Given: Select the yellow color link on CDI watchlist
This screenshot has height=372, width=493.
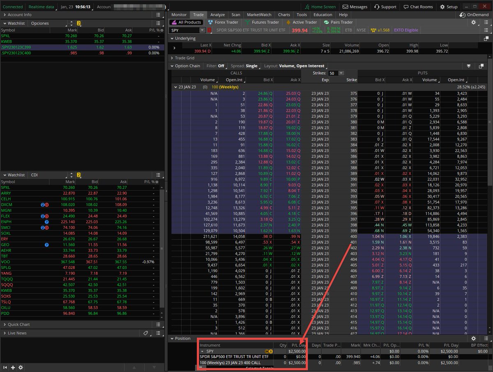Looking at the screenshot, I should (x=78, y=175).
